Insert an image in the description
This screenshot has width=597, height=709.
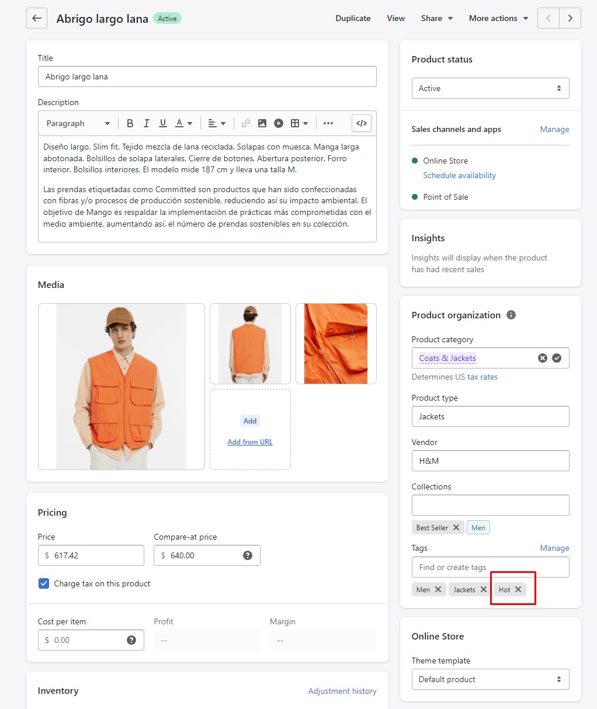(x=262, y=123)
